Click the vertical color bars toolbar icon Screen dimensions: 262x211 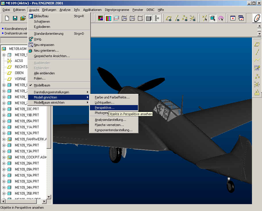[108, 18]
